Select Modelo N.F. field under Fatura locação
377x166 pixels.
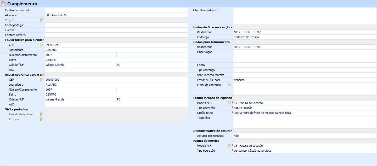tap(305, 103)
